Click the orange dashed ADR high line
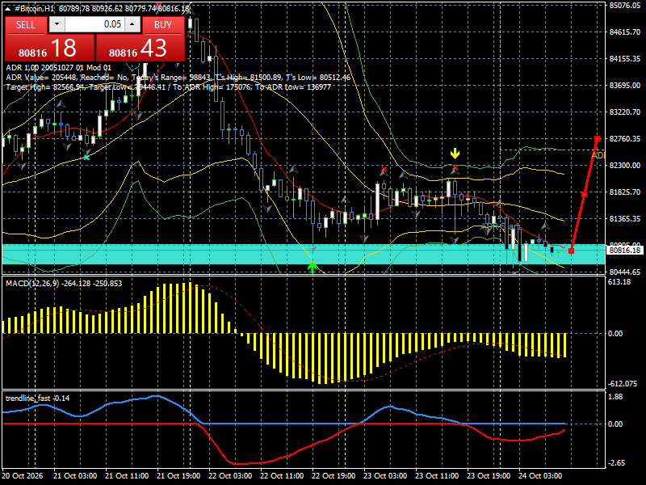Screen dimensions: 646x485 [552, 150]
